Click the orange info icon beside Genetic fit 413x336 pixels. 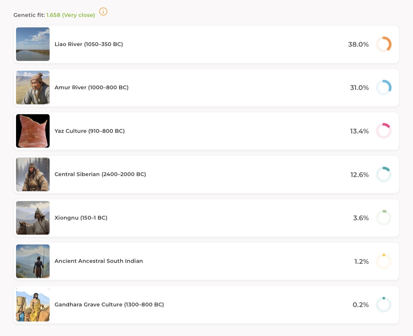[103, 12]
